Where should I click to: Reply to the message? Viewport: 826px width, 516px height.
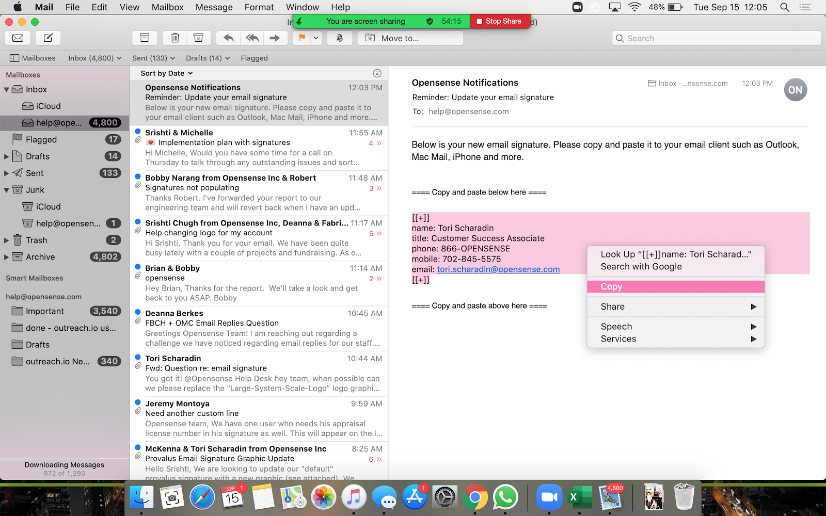pos(228,38)
